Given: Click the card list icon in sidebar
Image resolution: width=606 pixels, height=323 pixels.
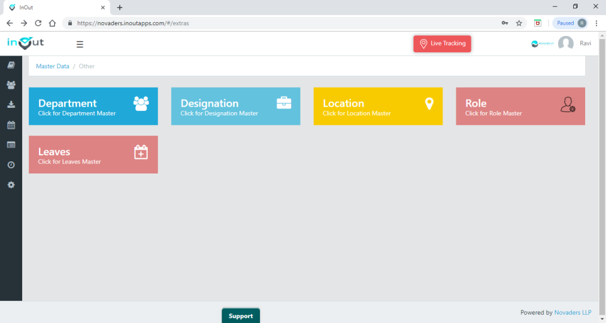Looking at the screenshot, I should pyautogui.click(x=11, y=145).
